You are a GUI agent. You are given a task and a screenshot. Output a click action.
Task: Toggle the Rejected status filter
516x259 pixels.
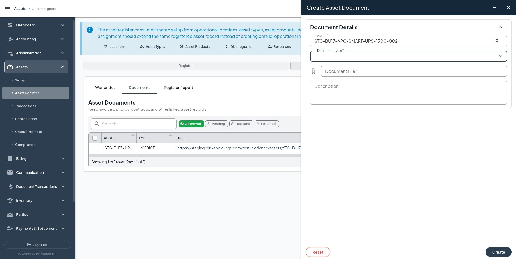(x=241, y=124)
